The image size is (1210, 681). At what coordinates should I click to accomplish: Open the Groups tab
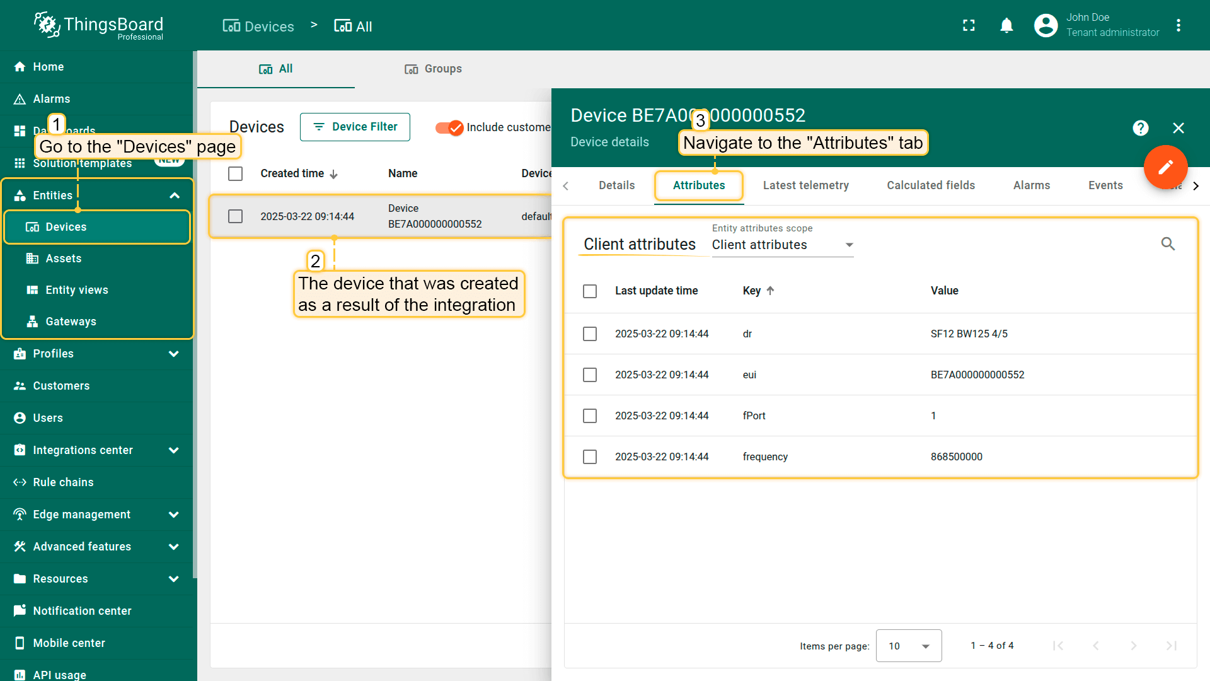pos(434,69)
